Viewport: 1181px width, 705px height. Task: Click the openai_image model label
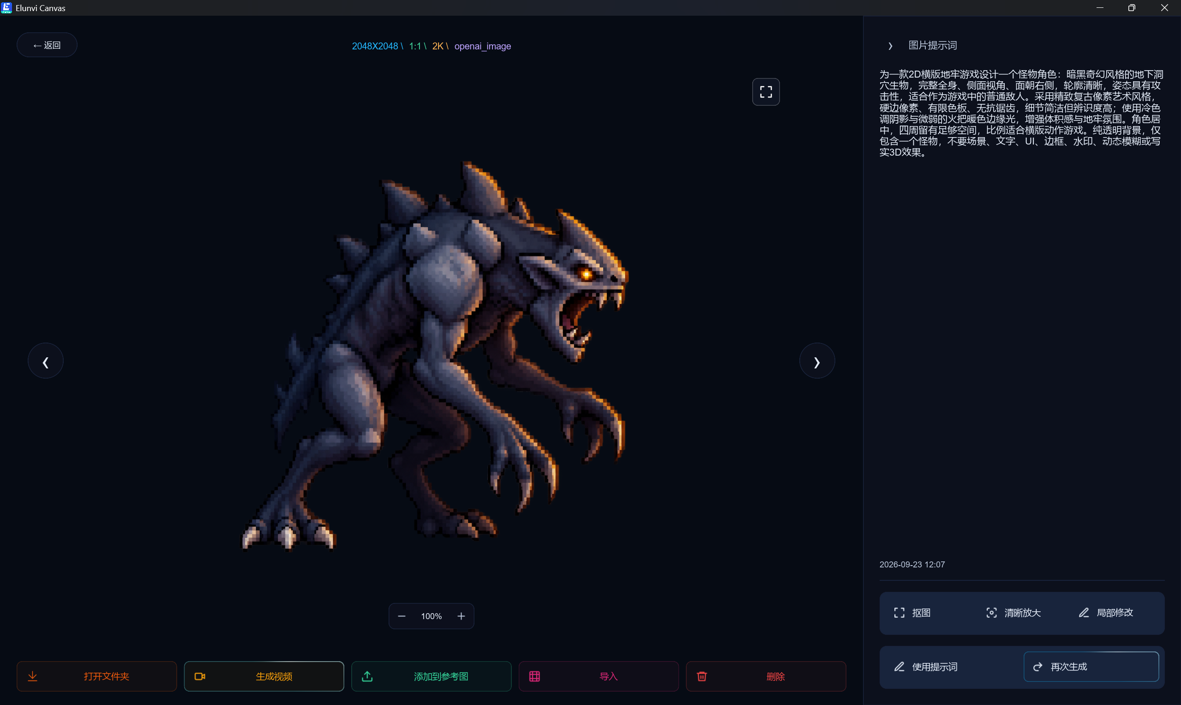pyautogui.click(x=482, y=46)
